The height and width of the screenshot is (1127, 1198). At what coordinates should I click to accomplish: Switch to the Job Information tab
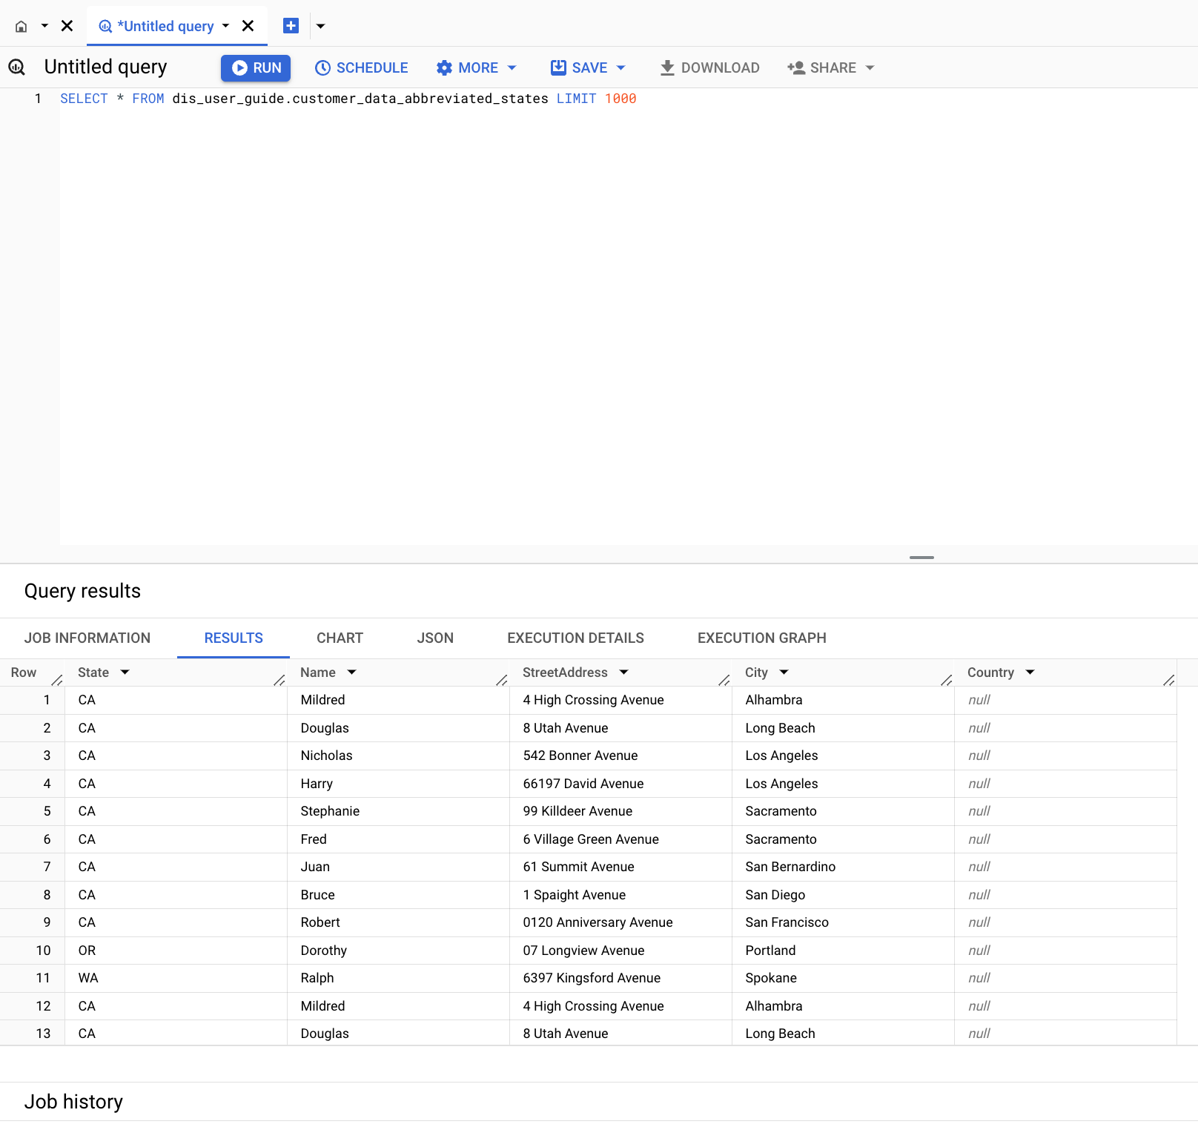tap(87, 638)
